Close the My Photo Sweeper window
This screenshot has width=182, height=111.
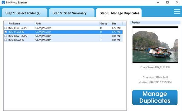tap(177, 2)
